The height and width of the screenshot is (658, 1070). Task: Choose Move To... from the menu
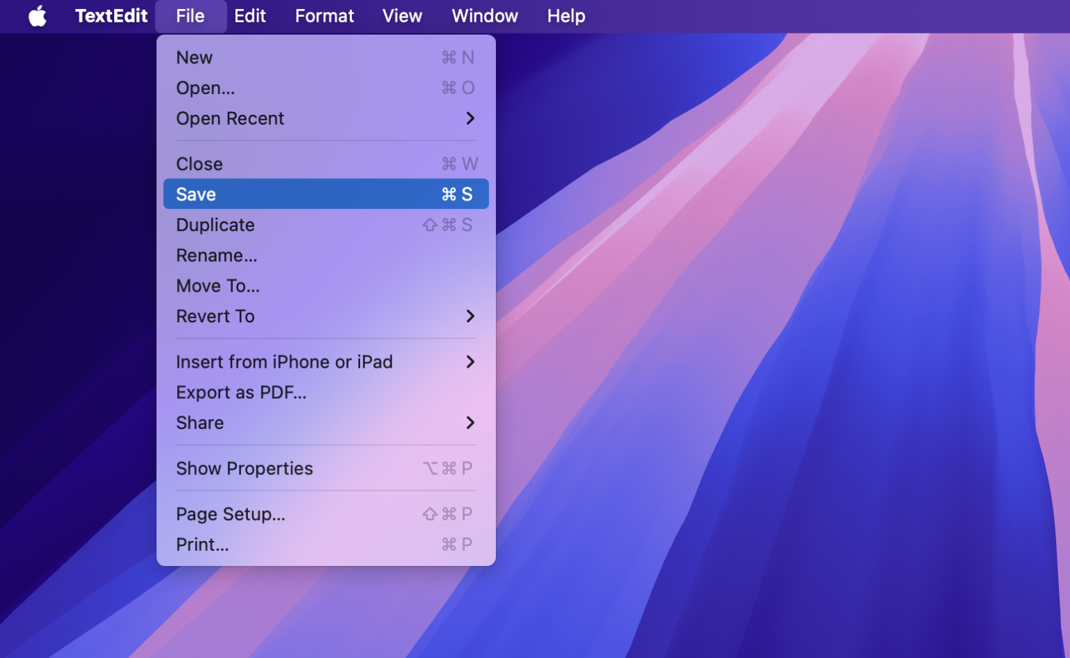tap(217, 285)
